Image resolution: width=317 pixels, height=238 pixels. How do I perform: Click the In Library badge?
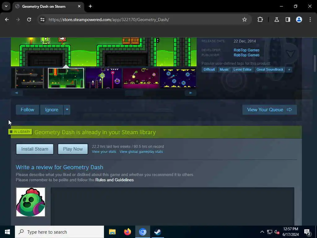coord(20,132)
